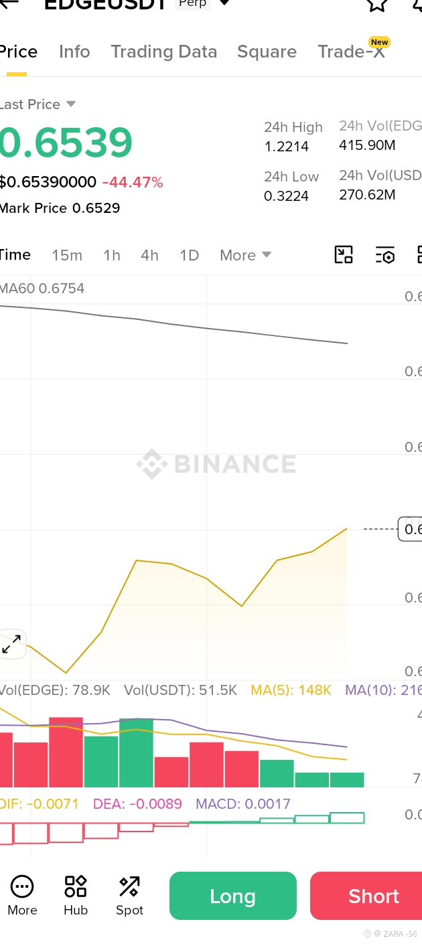The height and width of the screenshot is (944, 422).
Task: Expand the Last Price dropdown
Action: tap(71, 104)
